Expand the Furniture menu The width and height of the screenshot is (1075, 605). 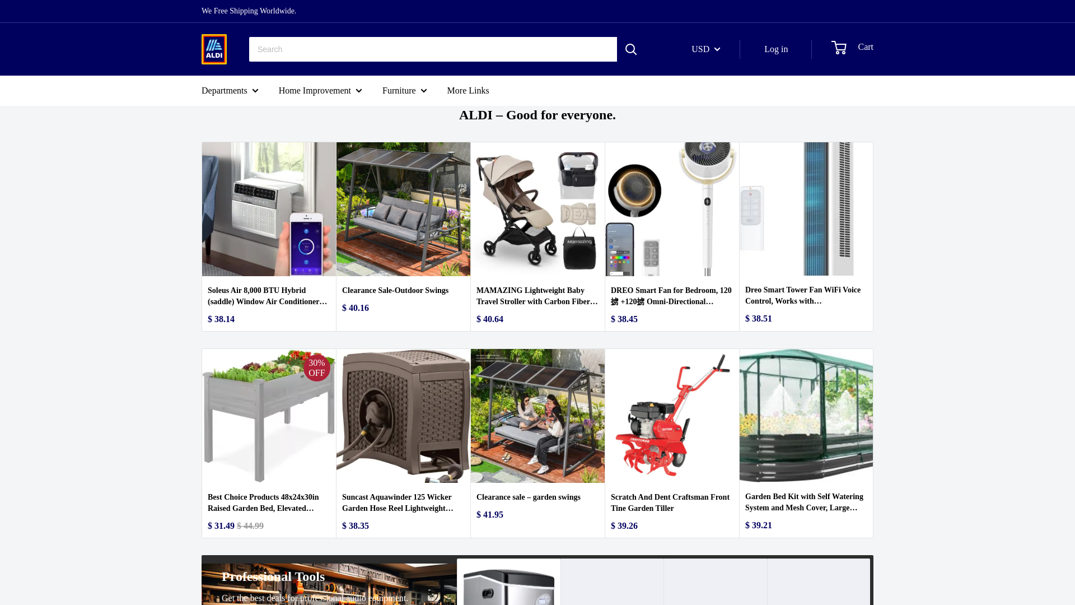[x=405, y=91]
